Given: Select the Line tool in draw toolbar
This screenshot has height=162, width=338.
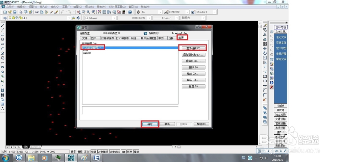Looking at the screenshot, I should click(x=3, y=25).
